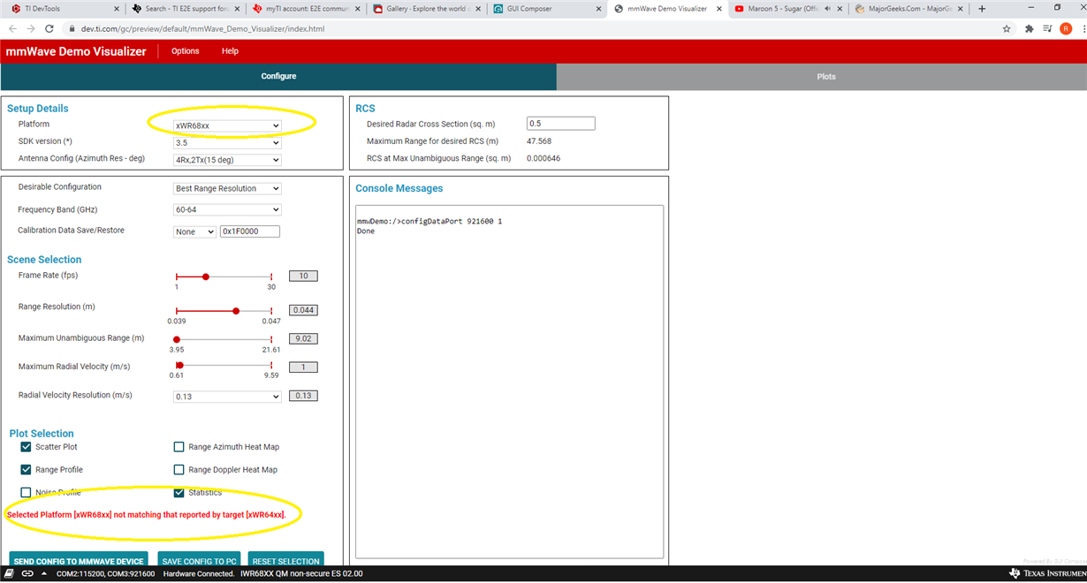Open the Platform dropdown showing xWR68xx
This screenshot has width=1087, height=583.
tap(227, 125)
